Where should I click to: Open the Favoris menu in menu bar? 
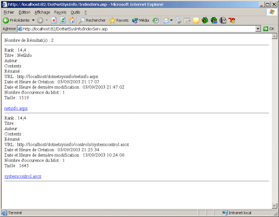pyautogui.click(x=60, y=12)
